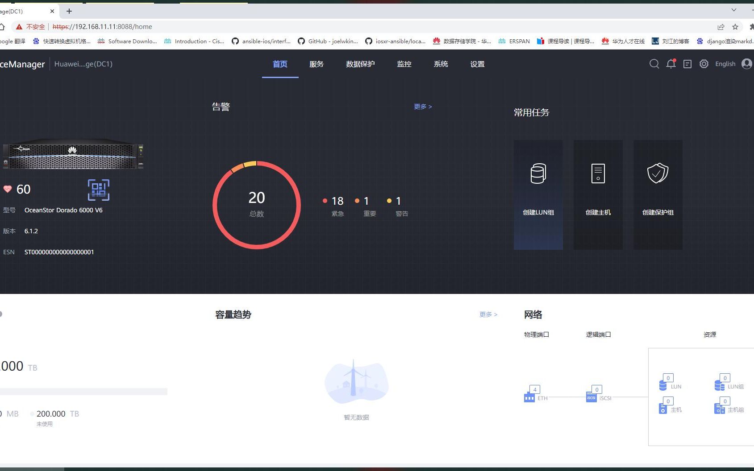Open the settings gear in the header
The height and width of the screenshot is (471, 754).
coord(704,64)
